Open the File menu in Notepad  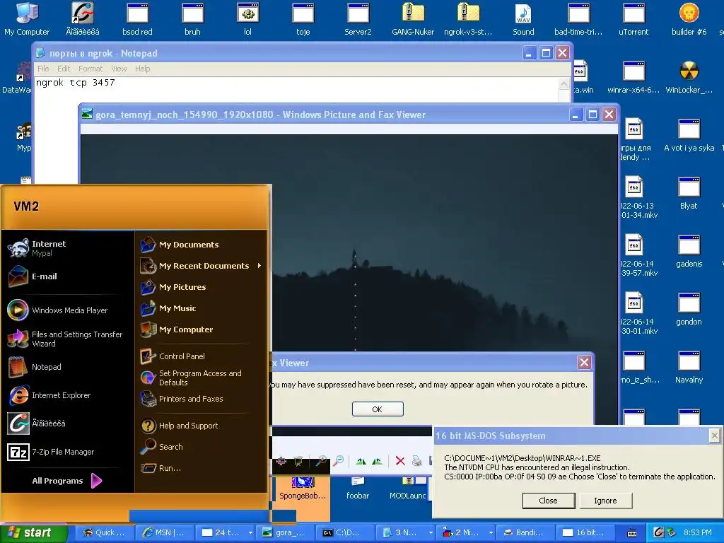coord(43,69)
